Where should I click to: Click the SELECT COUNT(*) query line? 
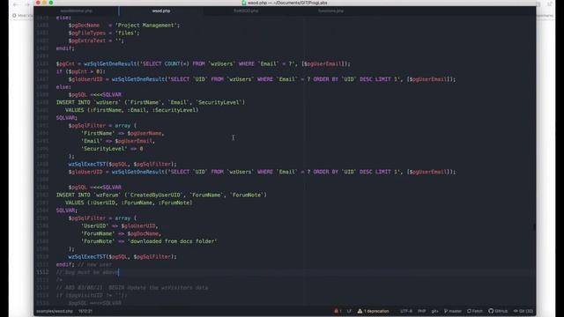point(204,63)
